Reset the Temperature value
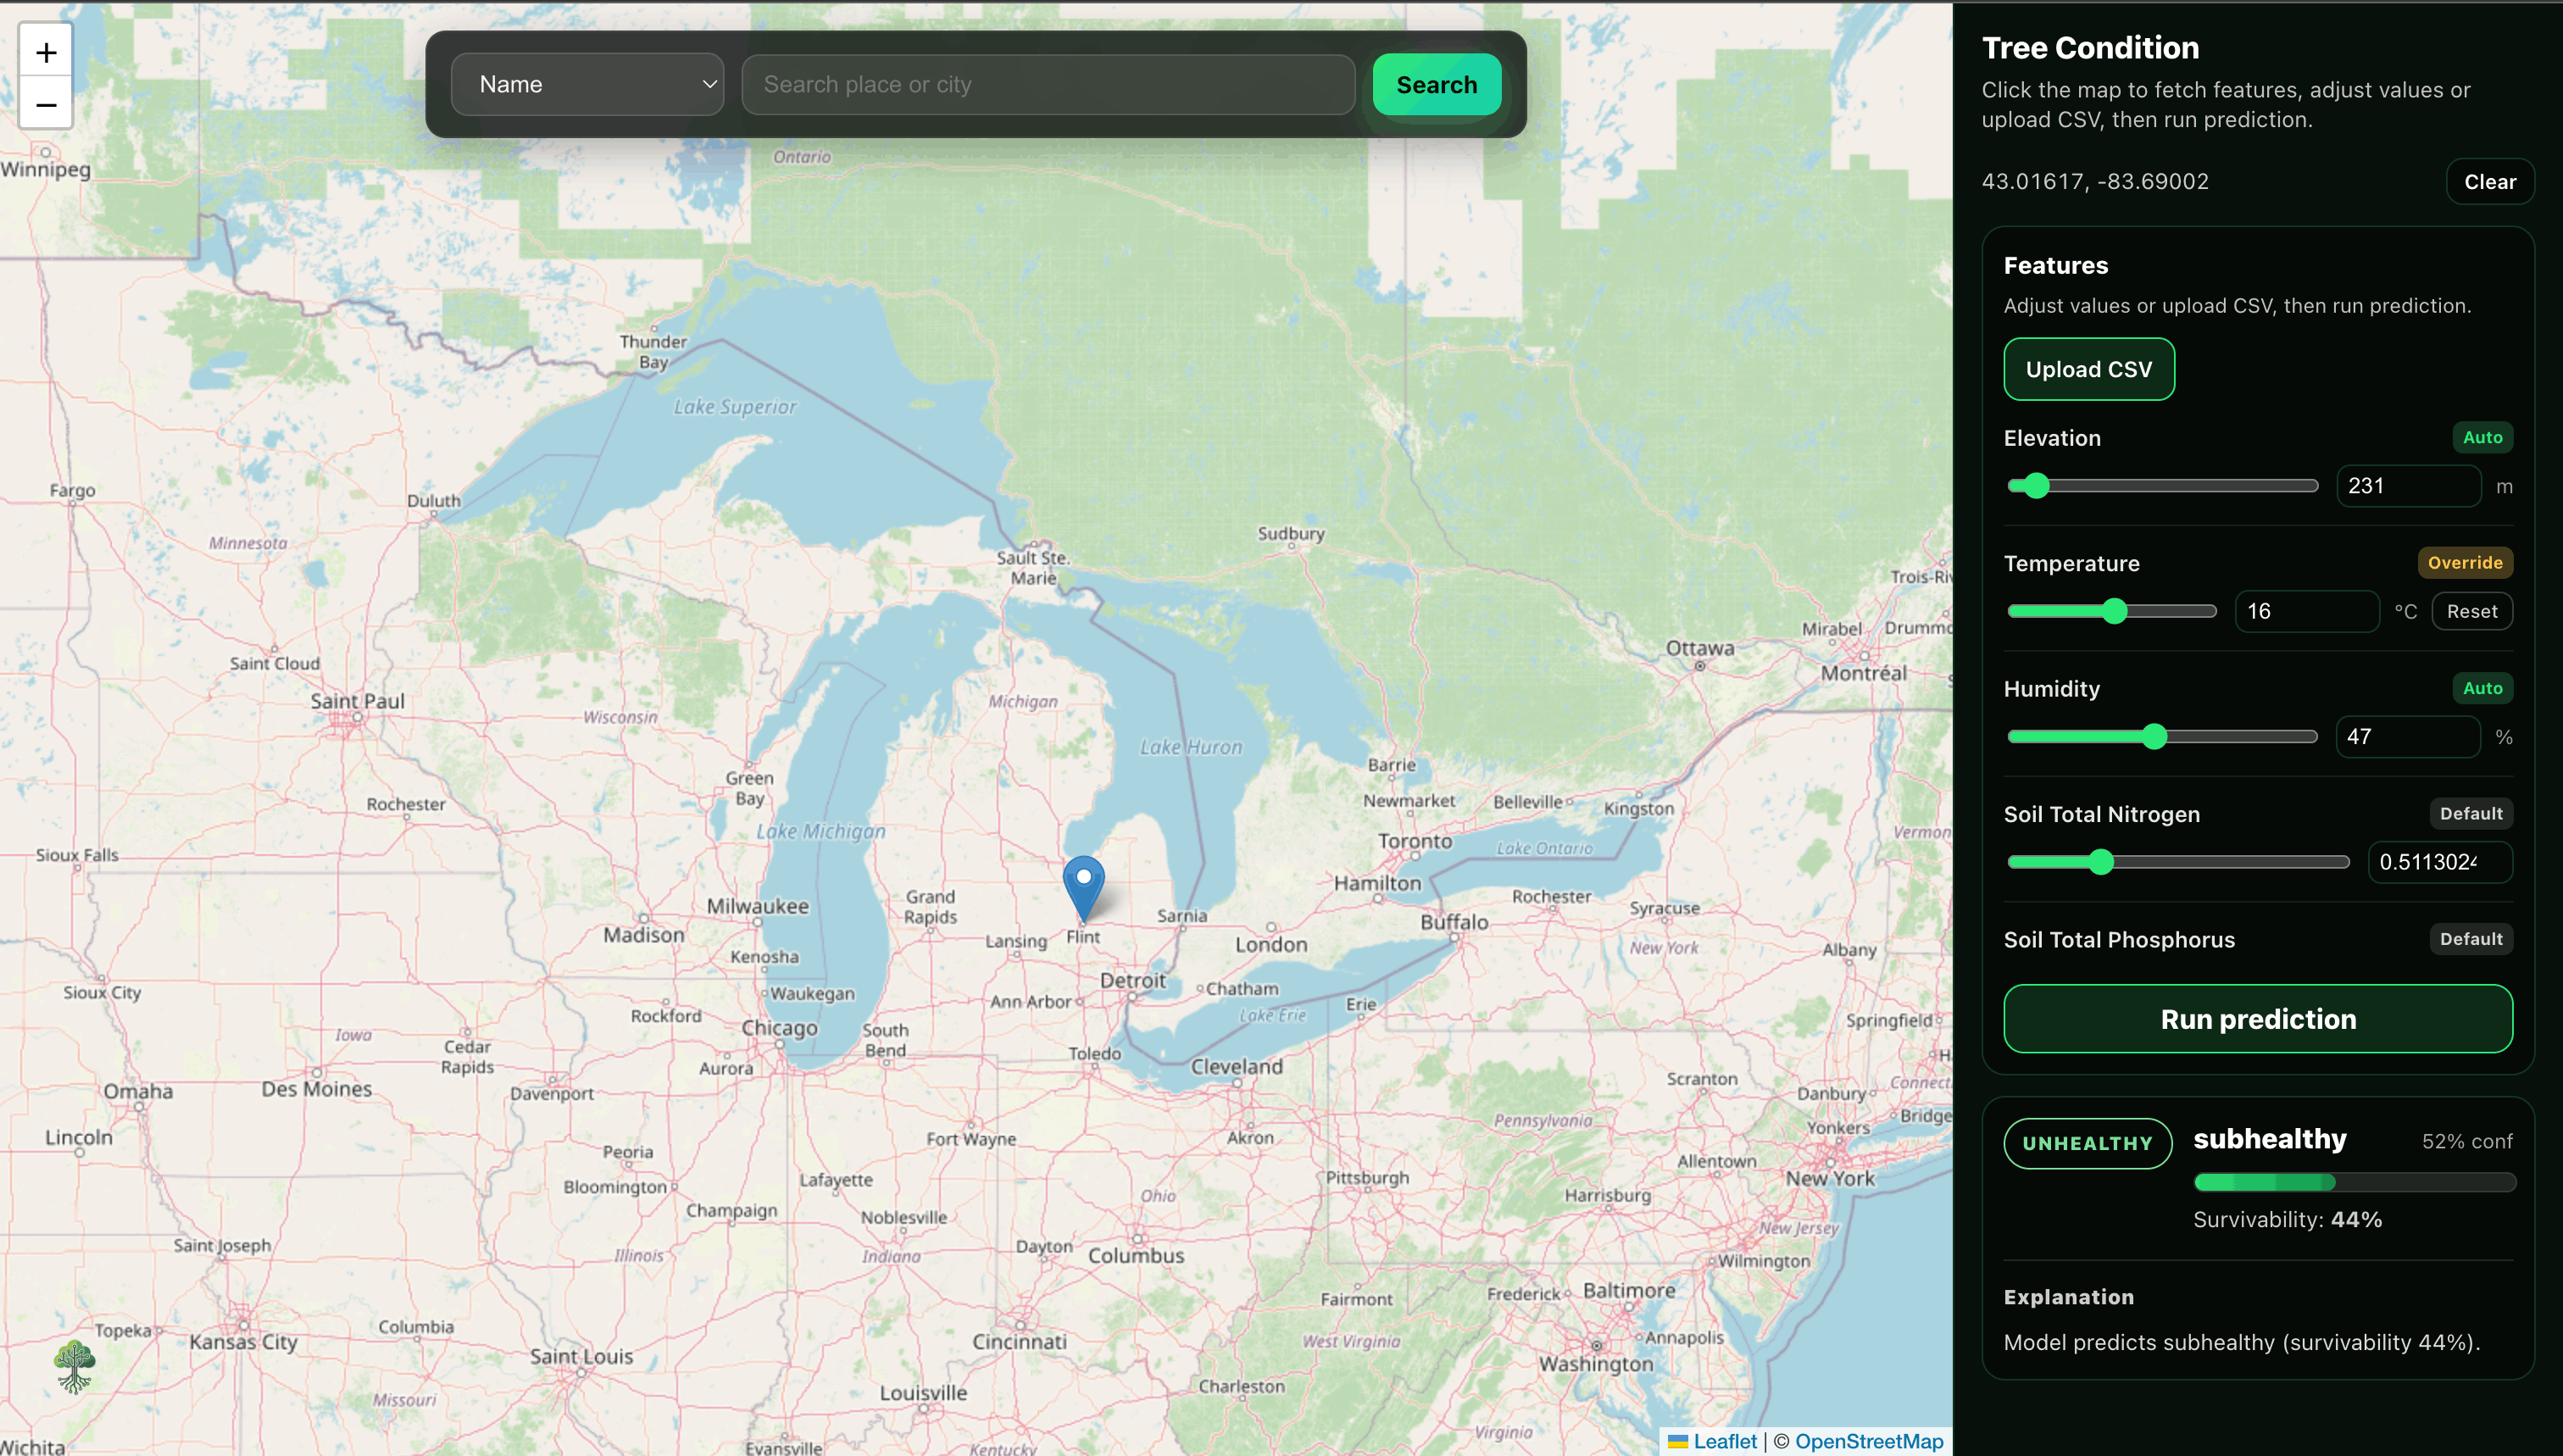2563x1456 pixels. [x=2471, y=611]
